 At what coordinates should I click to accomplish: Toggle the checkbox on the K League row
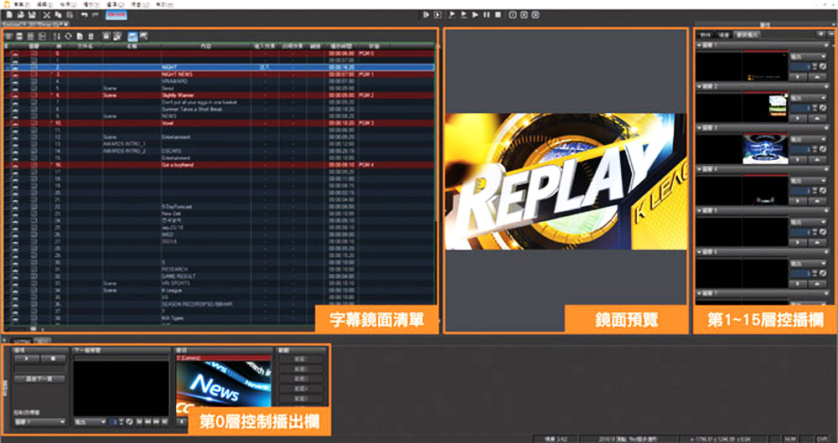(x=34, y=290)
